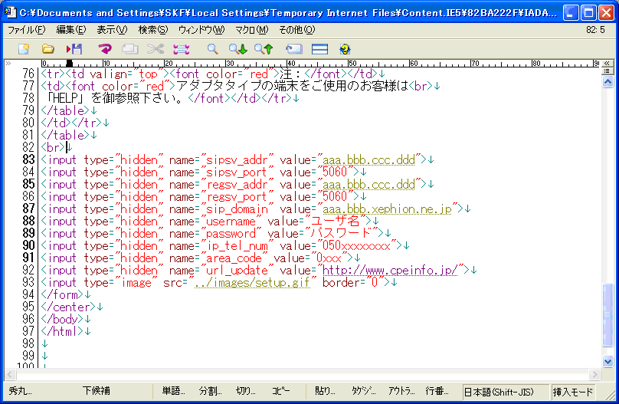
Task: Open Help with the question mark icon
Action: 345,49
